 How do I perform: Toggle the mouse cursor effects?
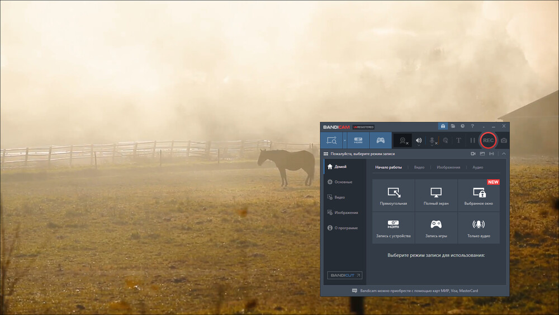[446, 140]
